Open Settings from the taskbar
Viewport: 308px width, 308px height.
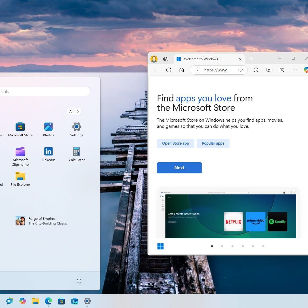tap(87, 301)
